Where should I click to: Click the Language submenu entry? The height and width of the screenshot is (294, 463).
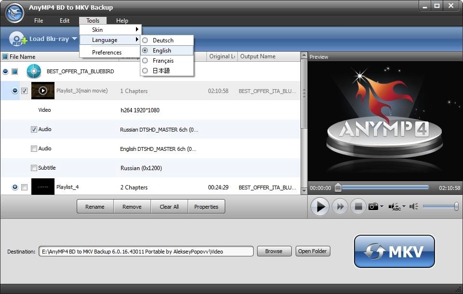point(110,40)
